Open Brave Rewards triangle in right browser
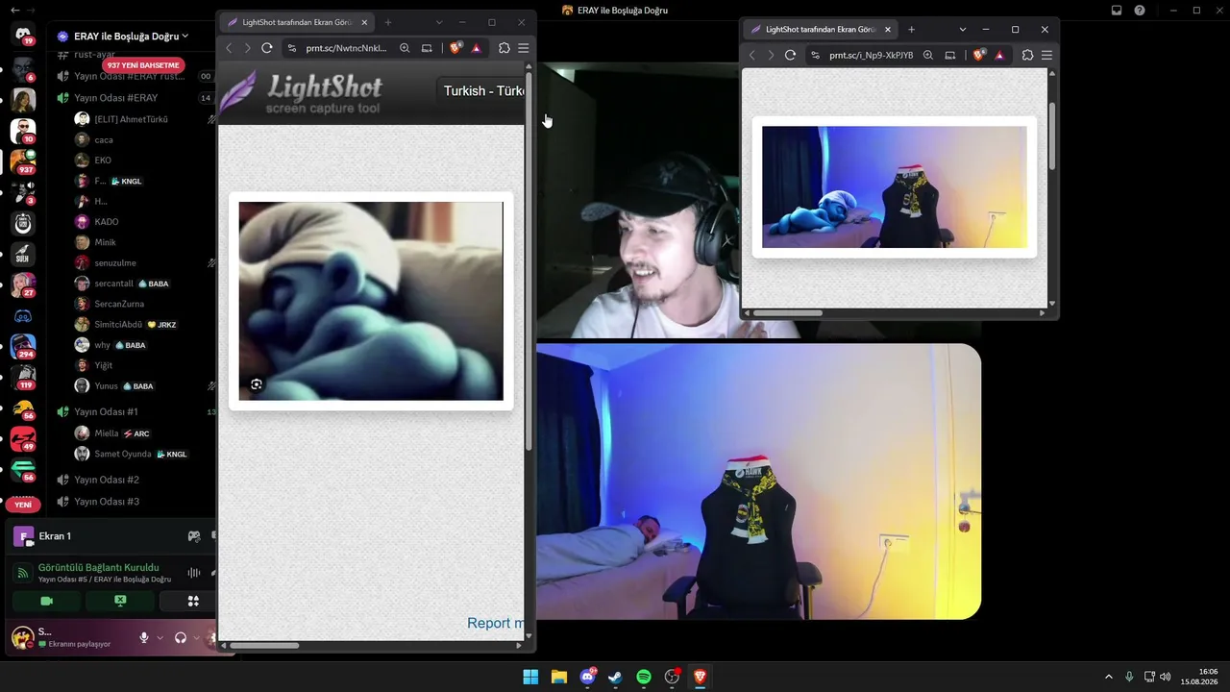Viewport: 1230px width, 692px height. [999, 56]
